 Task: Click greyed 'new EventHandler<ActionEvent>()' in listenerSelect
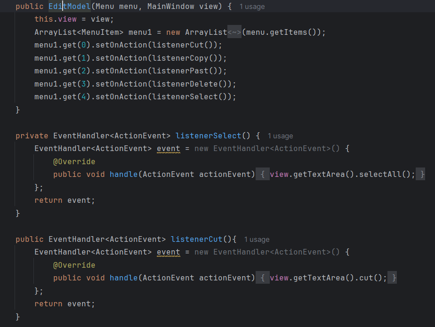click(267, 149)
